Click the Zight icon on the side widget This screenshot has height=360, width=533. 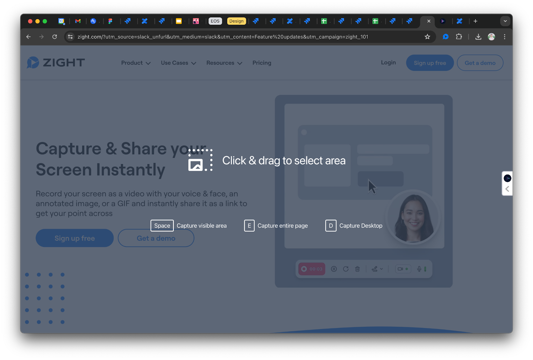pyautogui.click(x=507, y=178)
